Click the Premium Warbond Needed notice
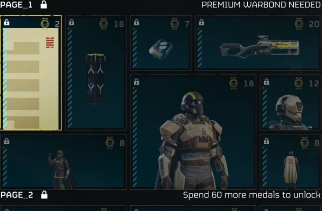This screenshot has height=211, width=322. tap(261, 5)
